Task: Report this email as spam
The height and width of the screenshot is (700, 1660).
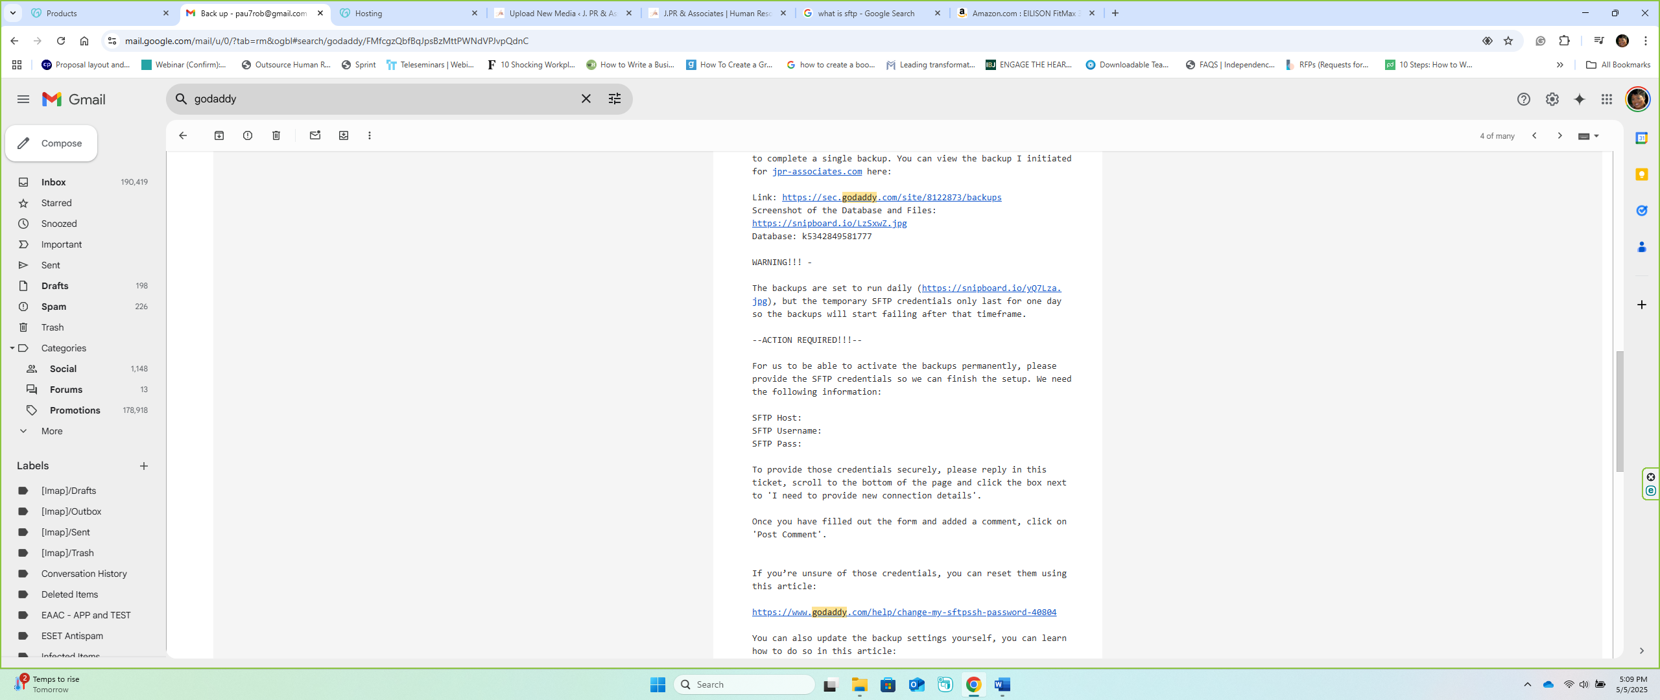Action: click(x=248, y=135)
